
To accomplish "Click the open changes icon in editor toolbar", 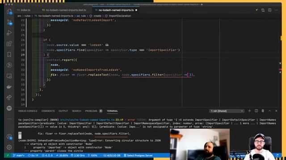I will [263, 10].
